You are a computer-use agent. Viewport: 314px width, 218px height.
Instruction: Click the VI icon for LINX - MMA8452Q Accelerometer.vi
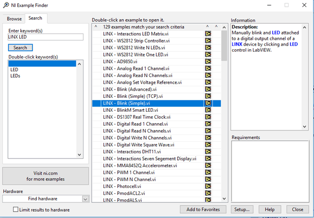[208, 166]
